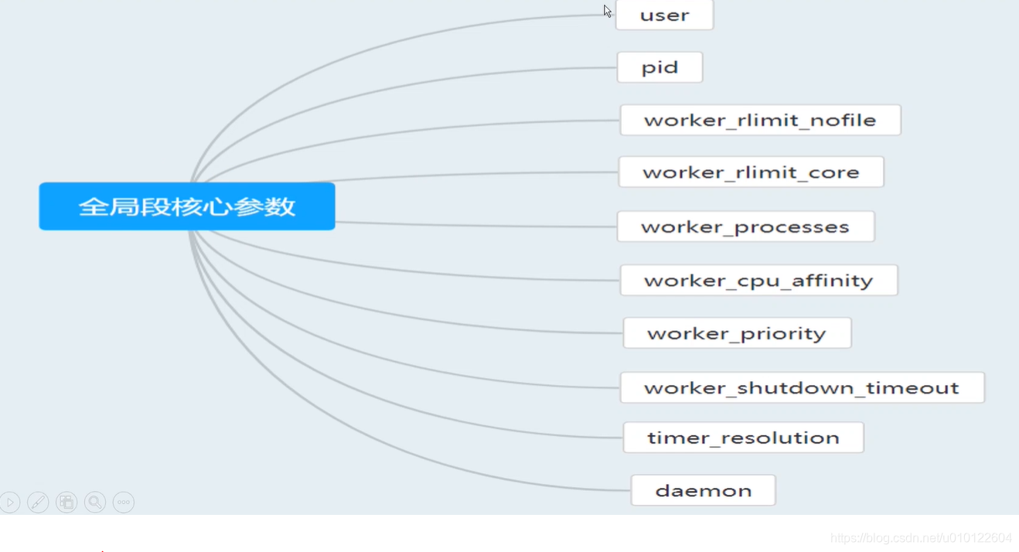This screenshot has height=552, width=1019.
Task: Select the worker_processes node
Action: click(745, 227)
